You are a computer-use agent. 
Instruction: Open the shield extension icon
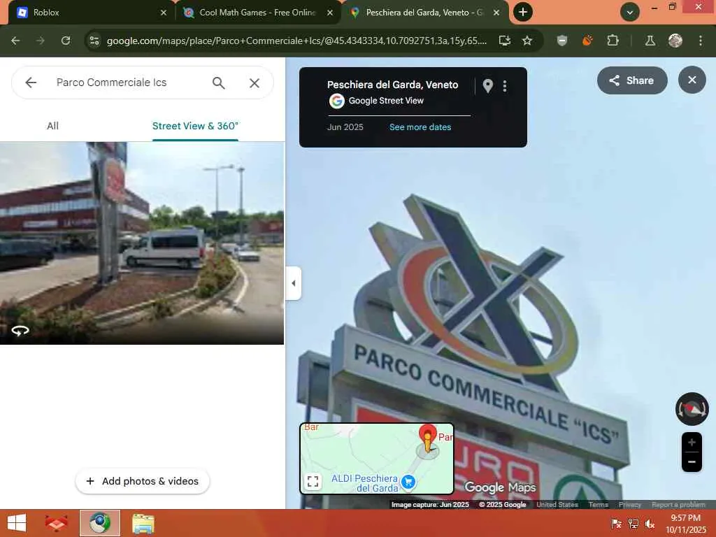coord(562,41)
